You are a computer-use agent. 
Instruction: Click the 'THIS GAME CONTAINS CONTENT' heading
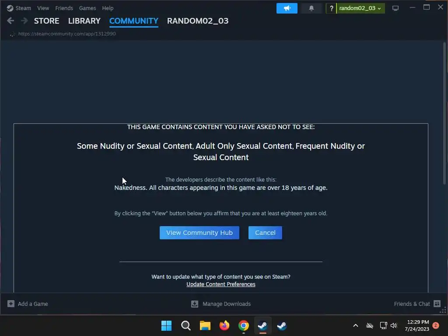pyautogui.click(x=221, y=127)
